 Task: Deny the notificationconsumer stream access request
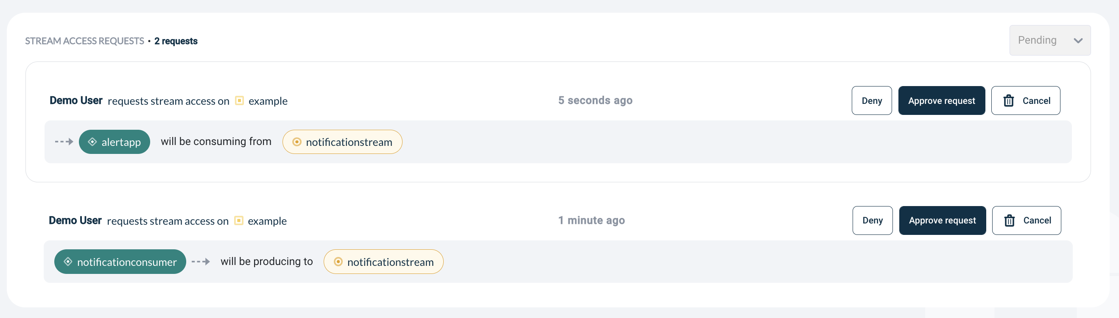coord(872,220)
